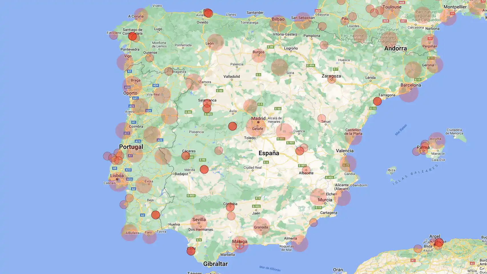Select the red marker beside Cáceres
Image resolution: width=487 pixels, height=274 pixels.
click(186, 156)
